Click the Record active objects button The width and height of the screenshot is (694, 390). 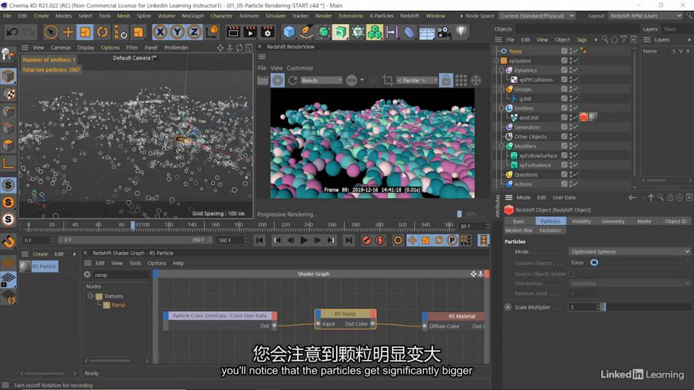[367, 240]
